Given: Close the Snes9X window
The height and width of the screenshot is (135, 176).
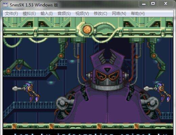Looking at the screenshot, I should (166, 4).
